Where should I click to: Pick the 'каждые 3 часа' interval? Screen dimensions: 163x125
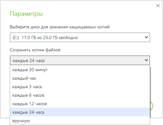[x=80, y=87]
